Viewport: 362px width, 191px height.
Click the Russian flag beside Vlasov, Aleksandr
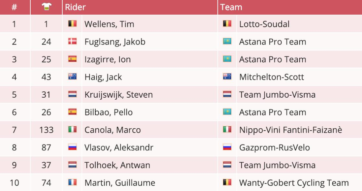click(x=72, y=147)
